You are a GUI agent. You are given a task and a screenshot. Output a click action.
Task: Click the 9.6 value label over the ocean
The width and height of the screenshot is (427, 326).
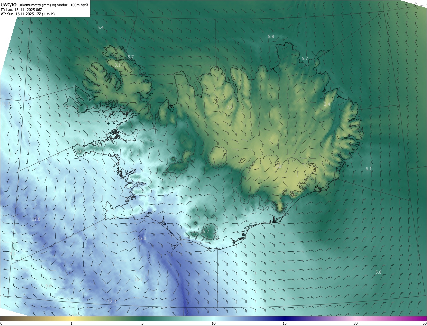49,286
